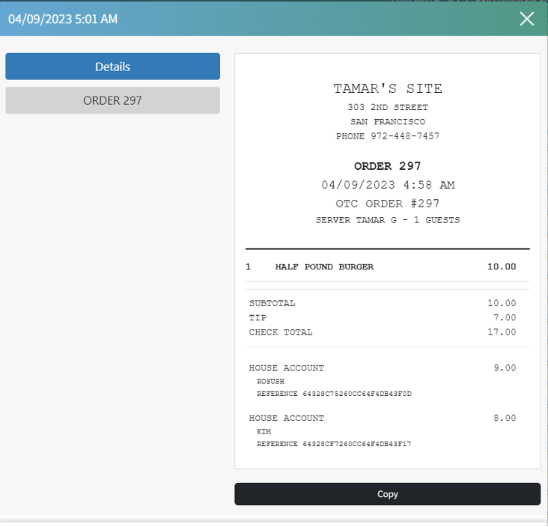Image resolution: width=548 pixels, height=527 pixels.
Task: Click the SAN FRANCISCO city line
Action: 388,122
